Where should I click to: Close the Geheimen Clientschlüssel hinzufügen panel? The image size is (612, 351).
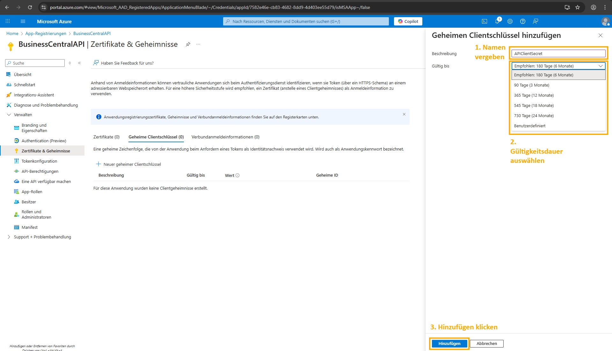click(601, 35)
